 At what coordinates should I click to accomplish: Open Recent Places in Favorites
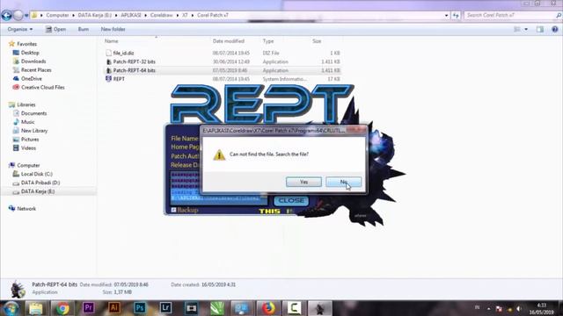pos(36,70)
